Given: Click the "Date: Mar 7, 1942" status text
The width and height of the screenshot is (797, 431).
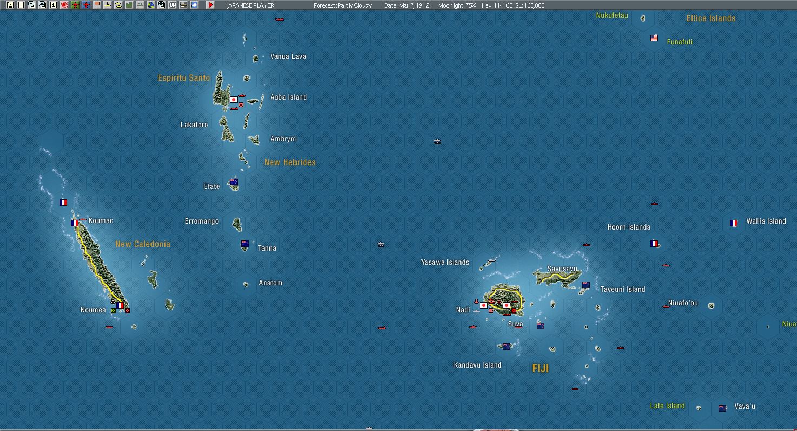Looking at the screenshot, I should coord(406,5).
